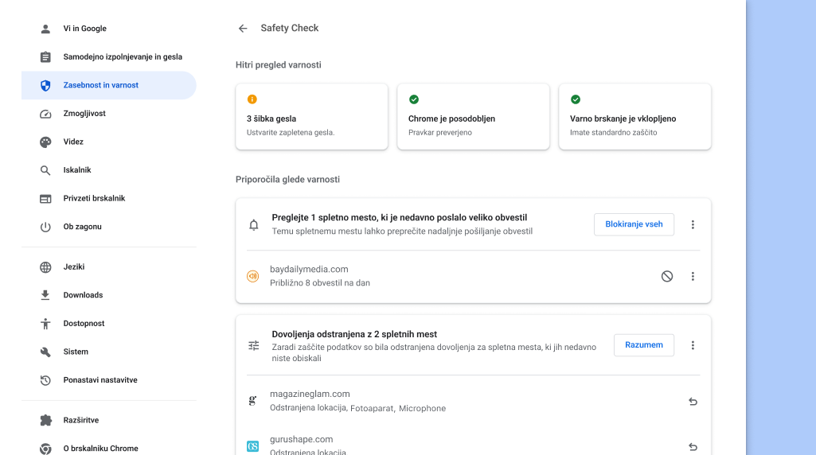Open more options menu for removed permissions card
816x455 pixels.
pos(692,345)
